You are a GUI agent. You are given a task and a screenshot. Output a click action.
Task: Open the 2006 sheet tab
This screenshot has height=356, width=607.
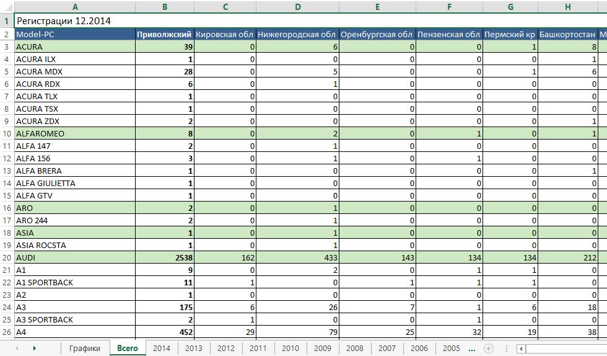tap(419, 348)
